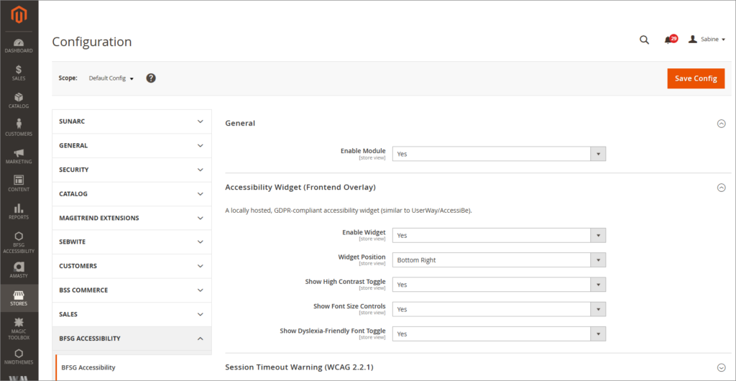Expand the CUSTOMERS config tab

point(132,266)
